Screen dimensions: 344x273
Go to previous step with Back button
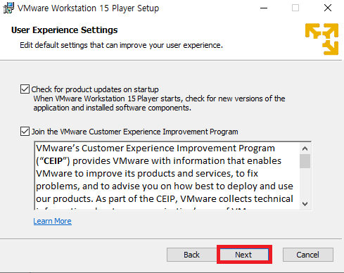pyautogui.click(x=191, y=255)
